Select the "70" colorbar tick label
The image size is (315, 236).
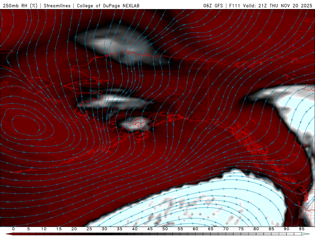pyautogui.click(x=226, y=229)
